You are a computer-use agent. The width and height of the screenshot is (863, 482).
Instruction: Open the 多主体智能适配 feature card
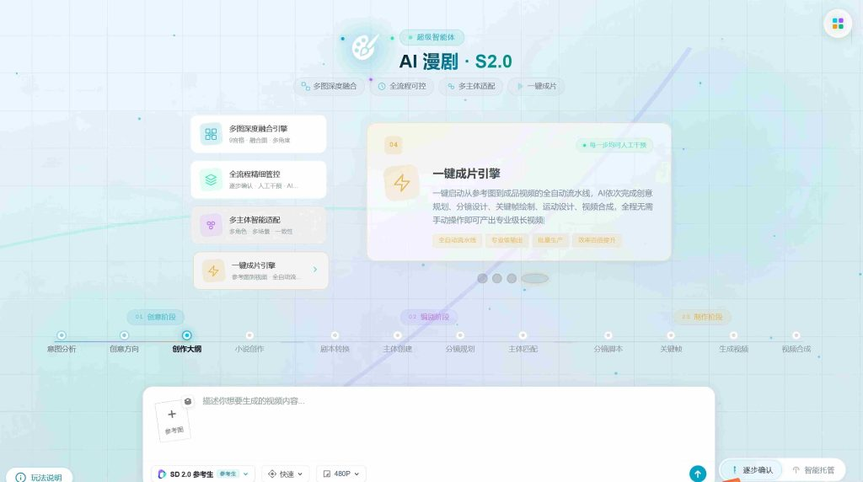tap(259, 225)
